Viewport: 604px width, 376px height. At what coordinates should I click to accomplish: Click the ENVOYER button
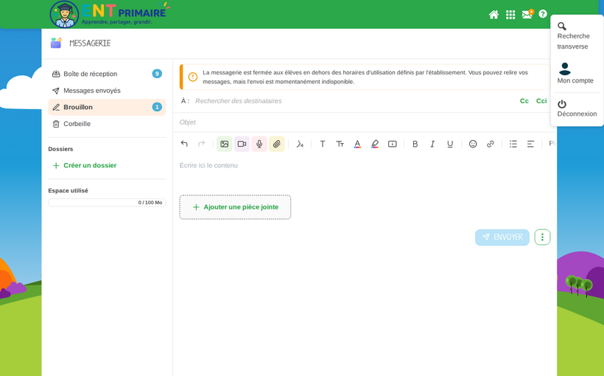click(502, 237)
